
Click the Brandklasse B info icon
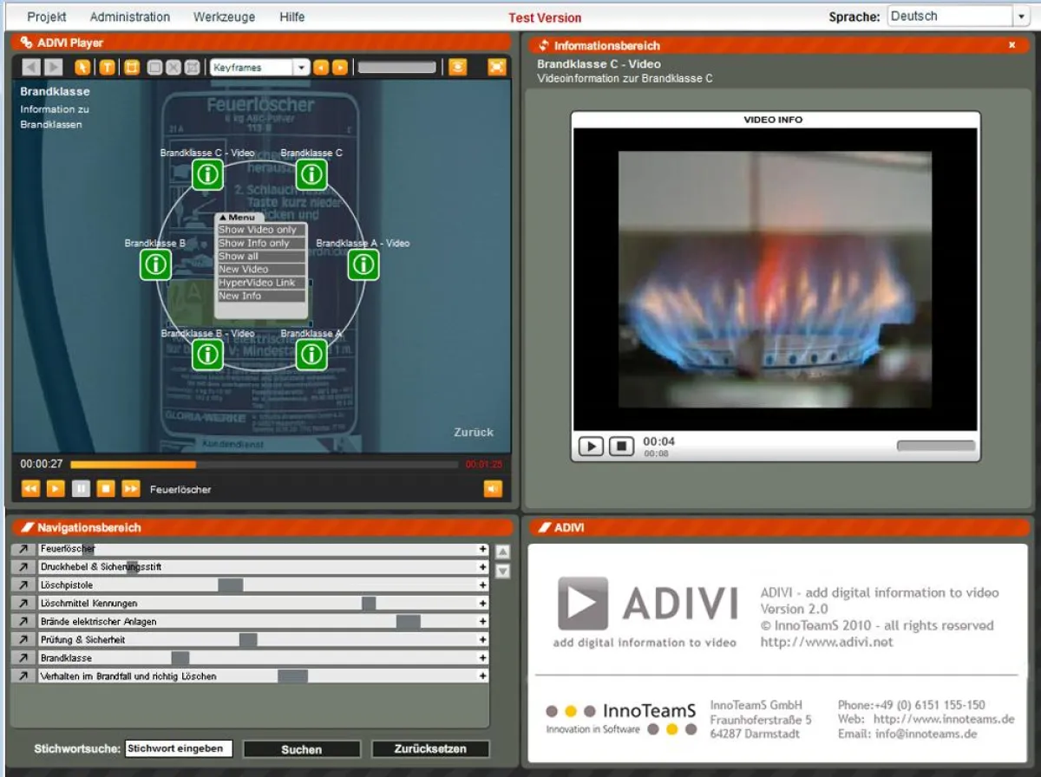coord(155,264)
